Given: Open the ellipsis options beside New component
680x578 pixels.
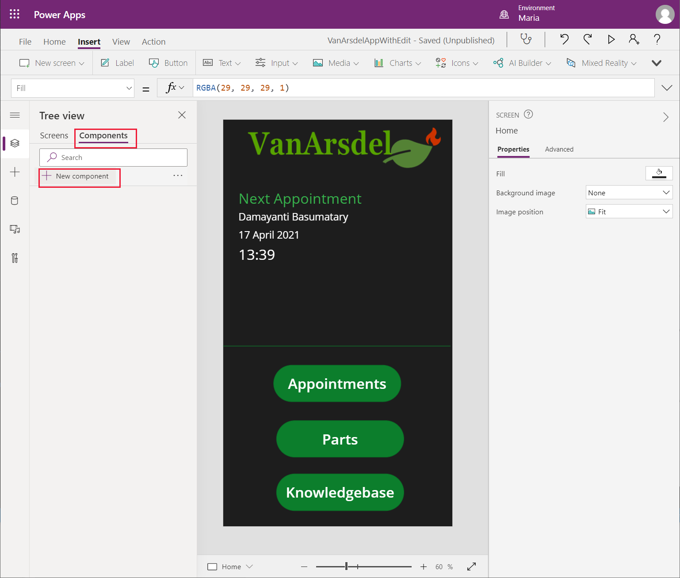Looking at the screenshot, I should coord(178,176).
